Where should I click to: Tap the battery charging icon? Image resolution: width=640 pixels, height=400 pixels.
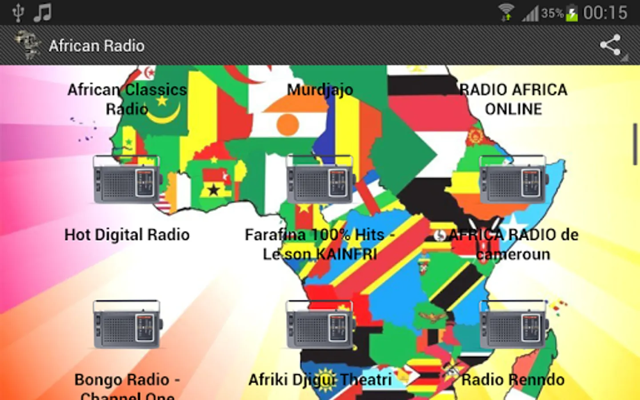[572, 12]
